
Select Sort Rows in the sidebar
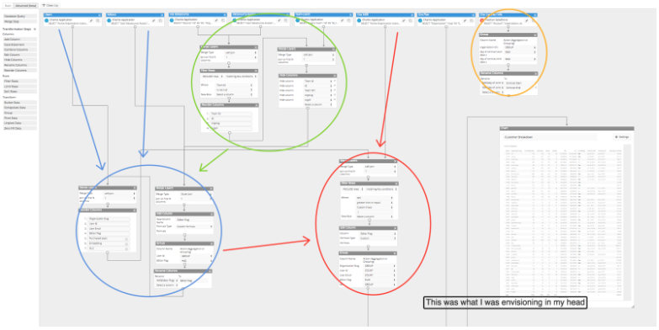click(x=19, y=91)
